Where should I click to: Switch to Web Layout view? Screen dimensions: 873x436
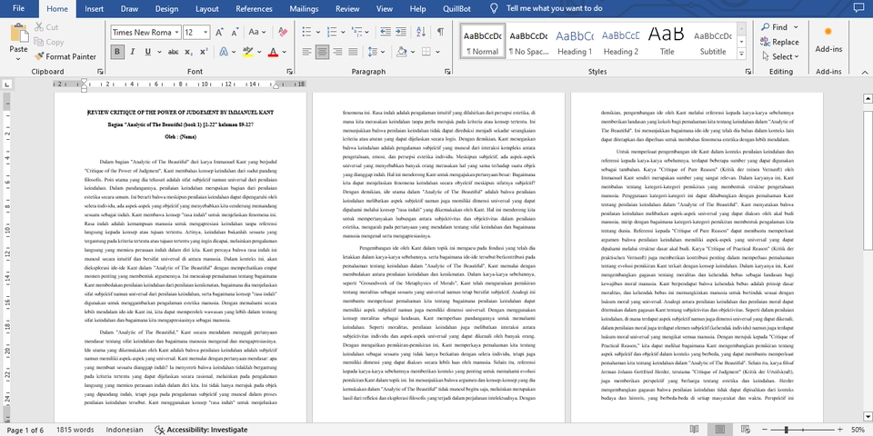746,430
